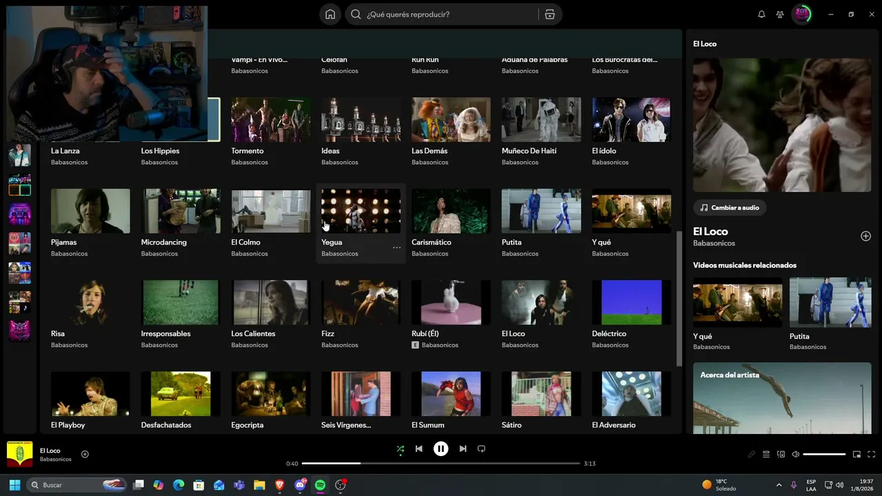Add El Loco using the right panel plus icon

pyautogui.click(x=865, y=236)
